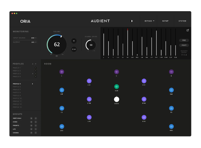Select PROFILE 5 in the list
Viewport: 201px width, 148px height.
coord(17,84)
